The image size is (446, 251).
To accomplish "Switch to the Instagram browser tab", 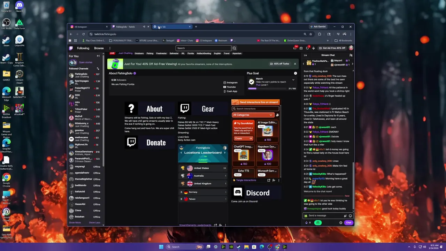I will (89, 27).
